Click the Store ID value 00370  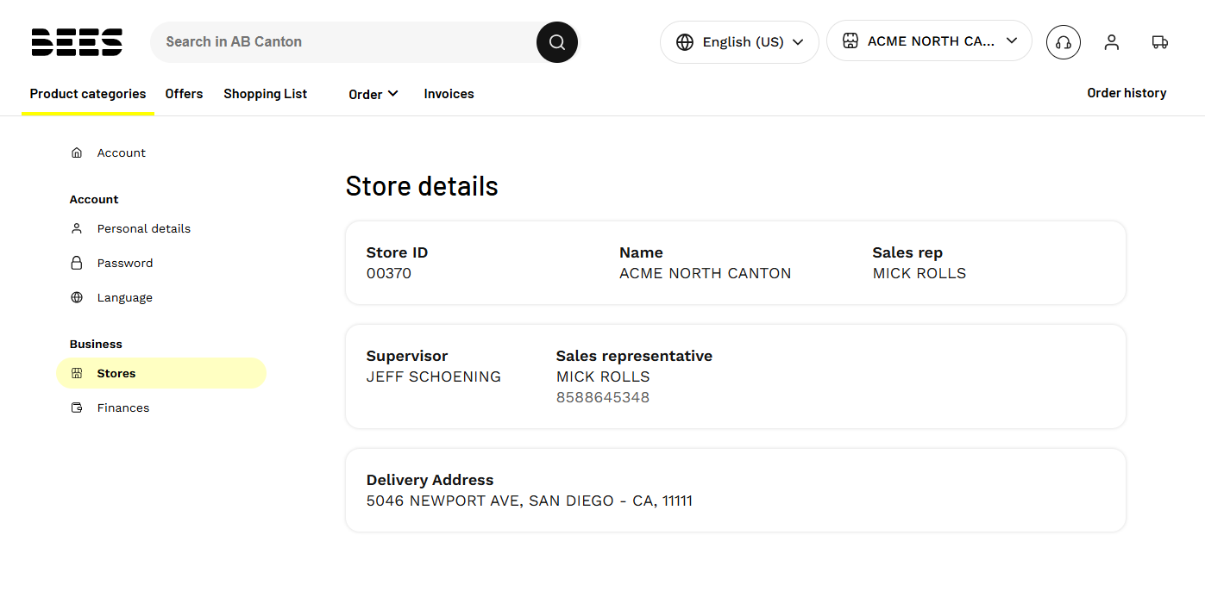389,273
